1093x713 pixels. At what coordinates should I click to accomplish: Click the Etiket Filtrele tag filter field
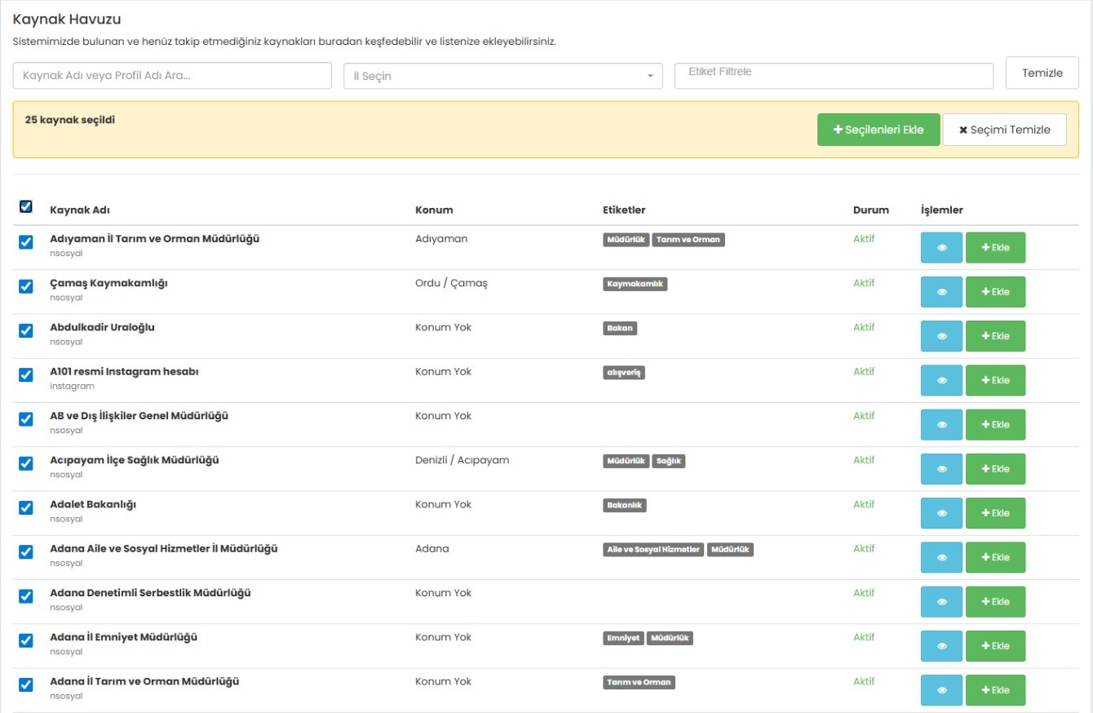[833, 75]
